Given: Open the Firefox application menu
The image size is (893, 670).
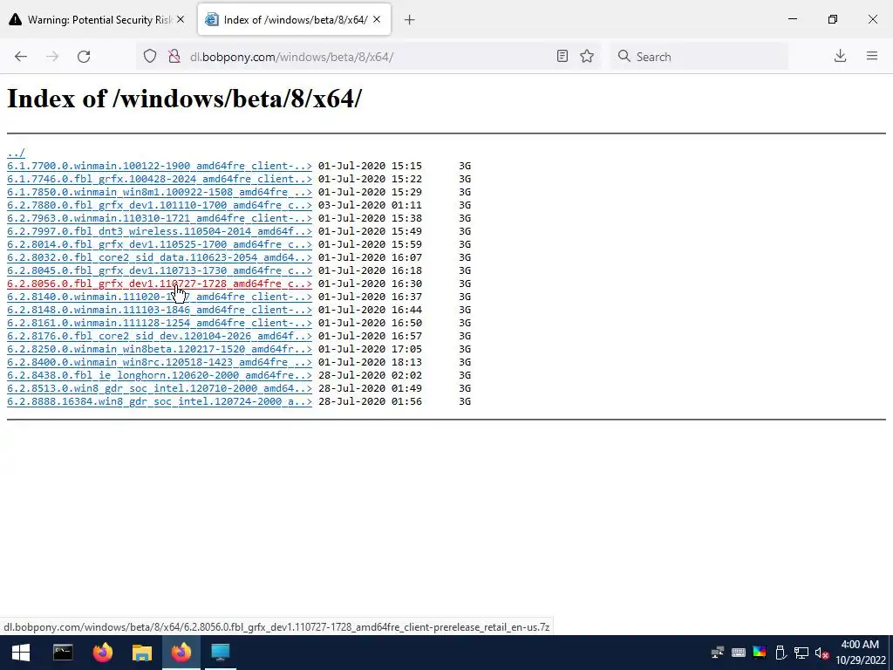Looking at the screenshot, I should (x=872, y=57).
